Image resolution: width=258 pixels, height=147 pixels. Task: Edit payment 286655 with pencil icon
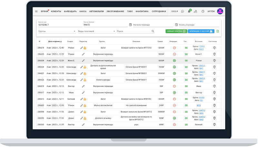(x=83, y=54)
